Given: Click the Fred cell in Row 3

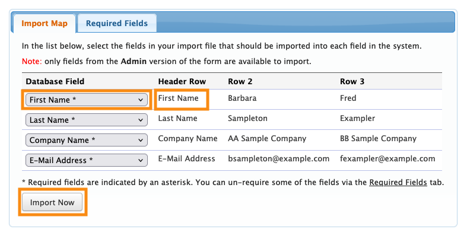Looking at the screenshot, I should (x=348, y=98).
